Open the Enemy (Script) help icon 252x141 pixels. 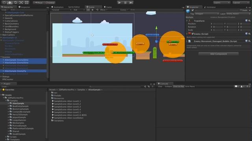tap(246, 34)
